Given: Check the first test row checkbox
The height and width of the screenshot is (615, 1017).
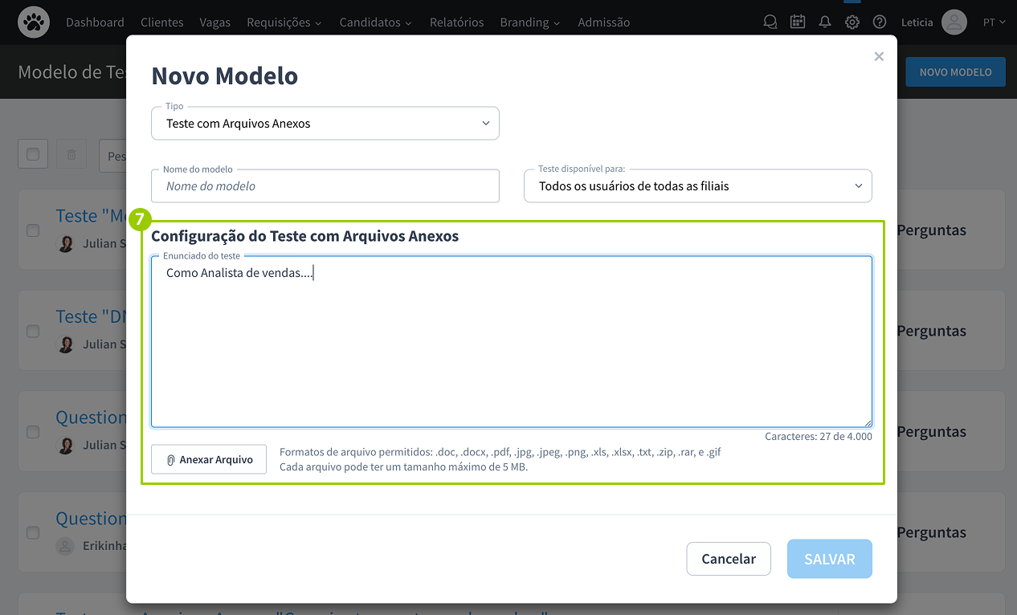Looking at the screenshot, I should point(33,230).
